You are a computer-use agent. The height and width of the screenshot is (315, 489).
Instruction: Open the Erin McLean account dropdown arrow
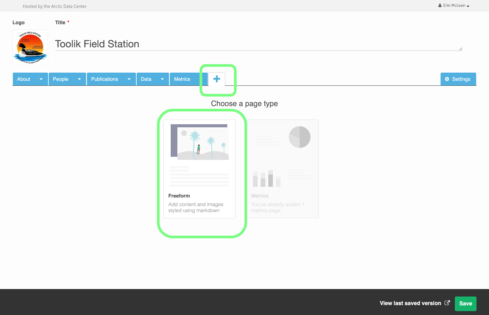[x=468, y=6]
